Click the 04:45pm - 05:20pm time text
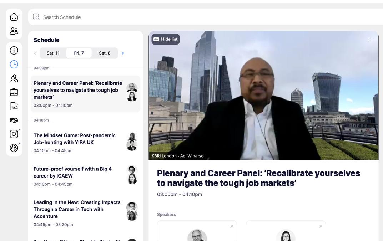 (x=53, y=224)
